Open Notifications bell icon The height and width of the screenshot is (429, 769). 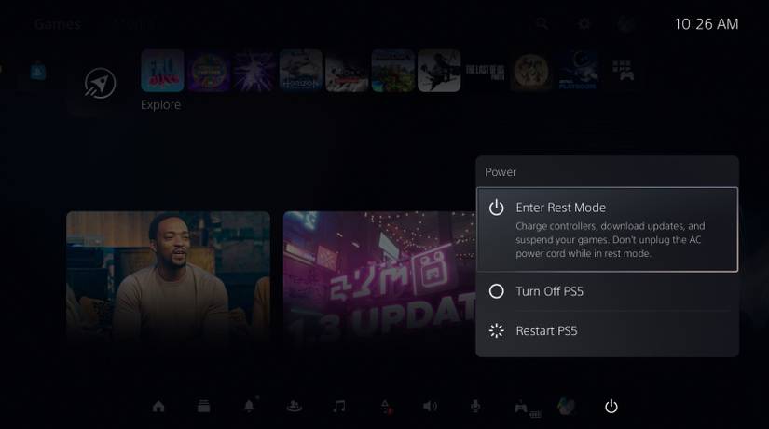coord(249,407)
